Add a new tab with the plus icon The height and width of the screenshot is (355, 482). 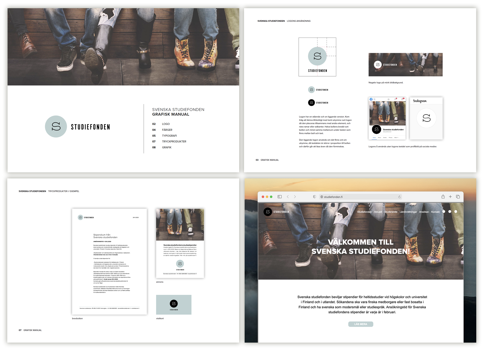pyautogui.click(x=450, y=197)
